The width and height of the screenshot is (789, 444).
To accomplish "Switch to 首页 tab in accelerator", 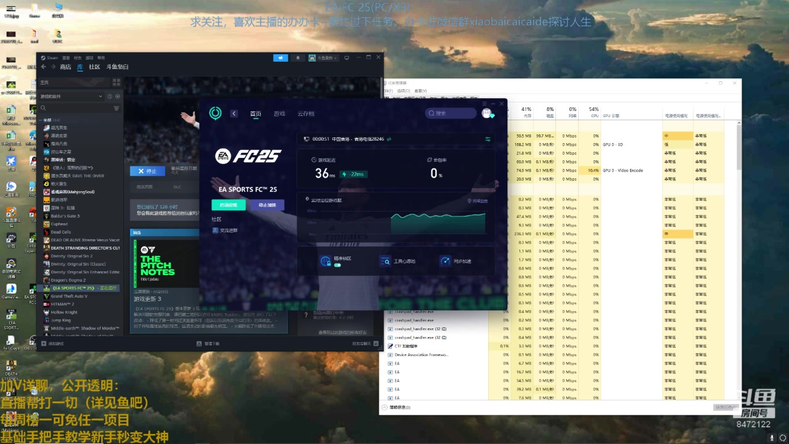I will (255, 113).
